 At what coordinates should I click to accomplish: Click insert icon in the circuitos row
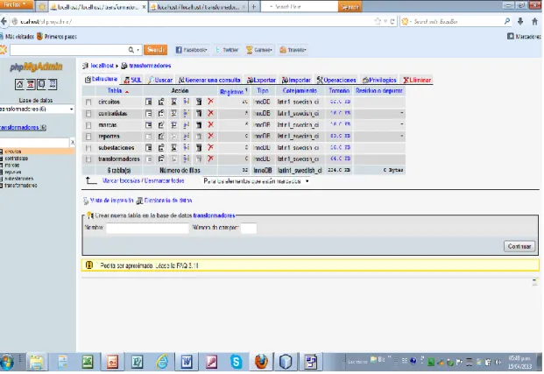tap(187, 102)
